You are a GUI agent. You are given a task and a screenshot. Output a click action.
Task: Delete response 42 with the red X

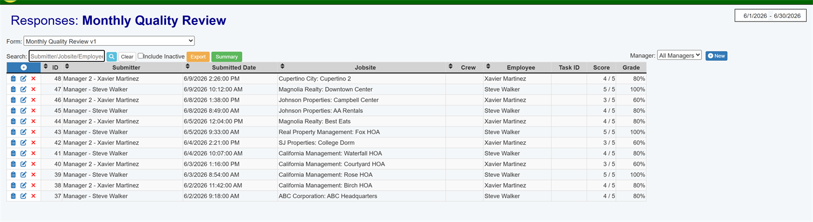click(x=33, y=143)
